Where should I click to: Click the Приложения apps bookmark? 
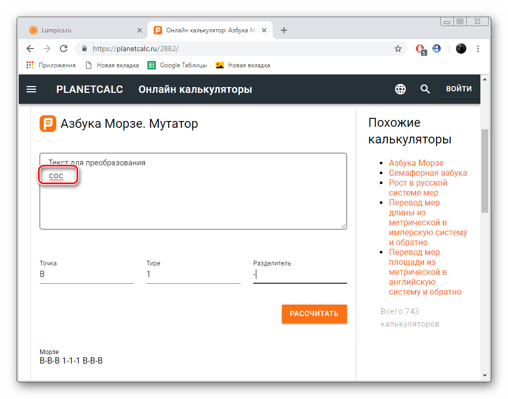coord(51,65)
